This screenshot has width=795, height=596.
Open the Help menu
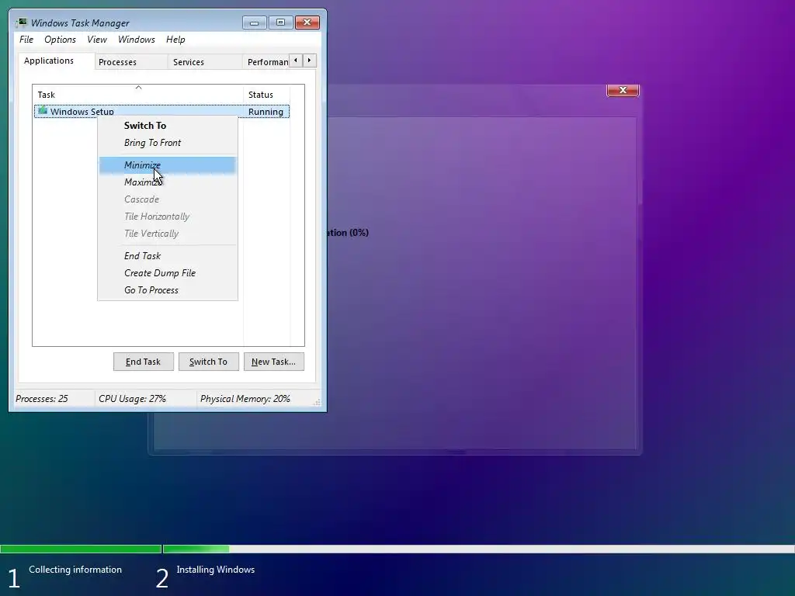tap(175, 40)
